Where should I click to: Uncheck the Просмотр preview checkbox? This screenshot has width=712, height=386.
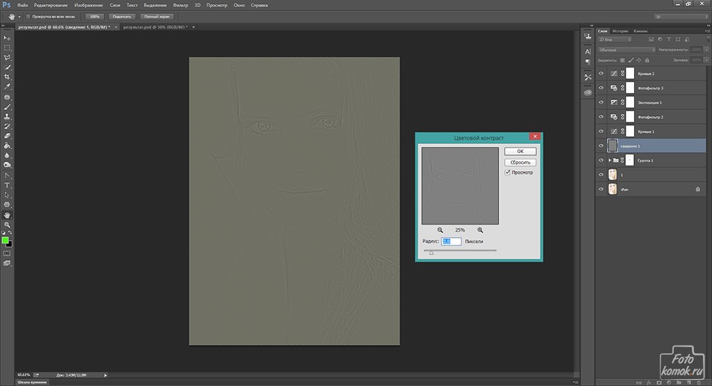tap(508, 172)
